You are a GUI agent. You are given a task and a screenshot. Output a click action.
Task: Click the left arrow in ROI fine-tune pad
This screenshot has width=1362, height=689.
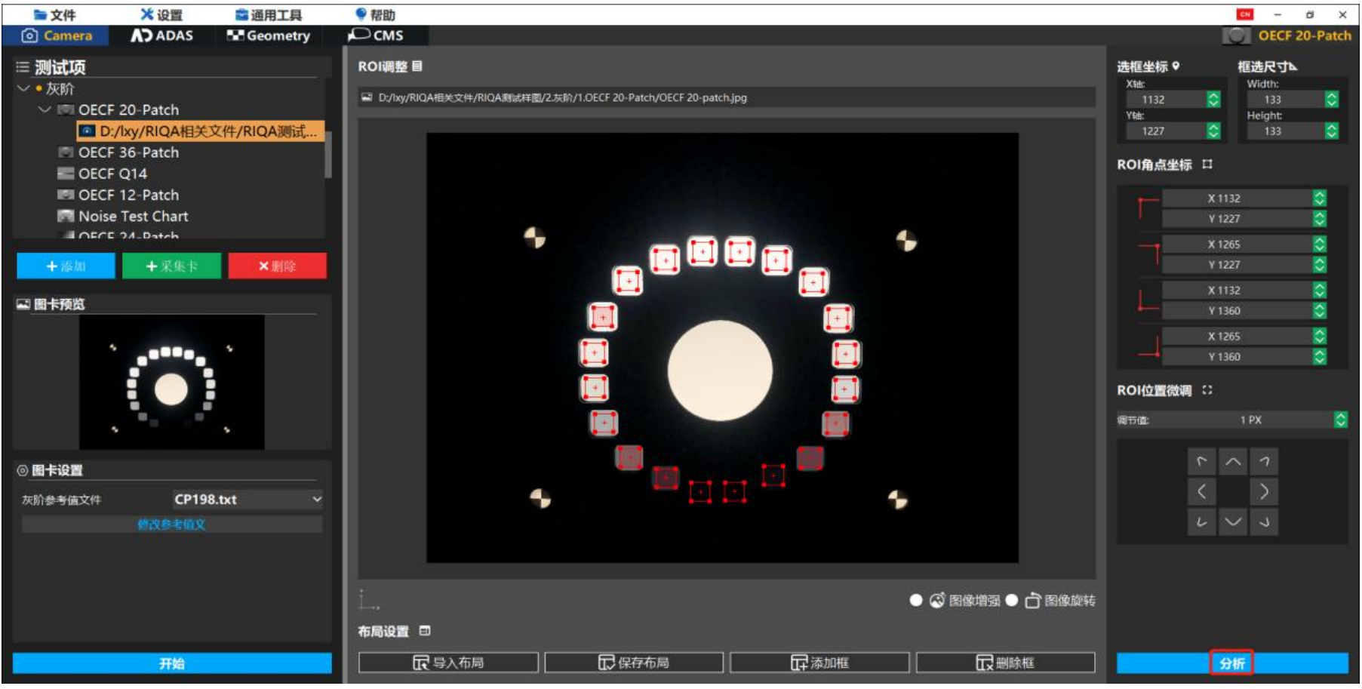coord(1202,492)
